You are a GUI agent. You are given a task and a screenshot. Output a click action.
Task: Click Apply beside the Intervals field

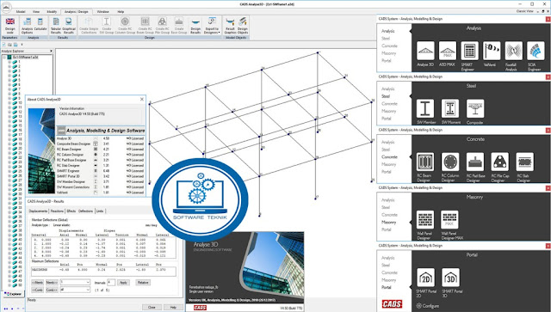pos(123,282)
